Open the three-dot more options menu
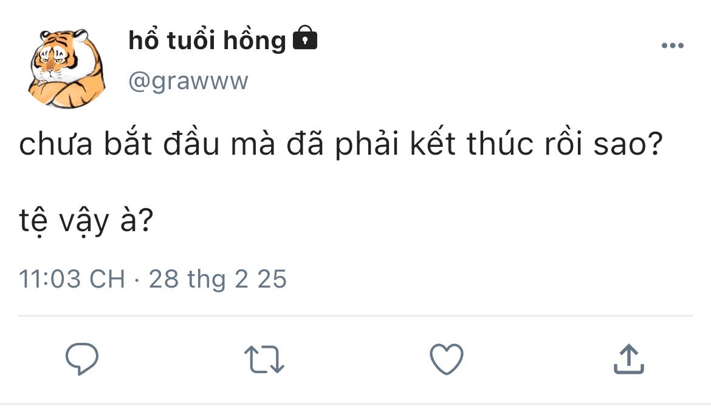 coord(673,46)
